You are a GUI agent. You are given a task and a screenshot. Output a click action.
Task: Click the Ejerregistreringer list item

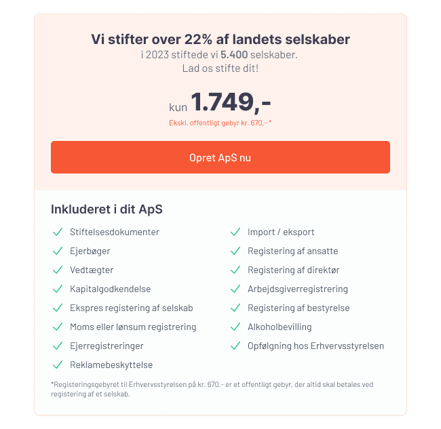(107, 346)
